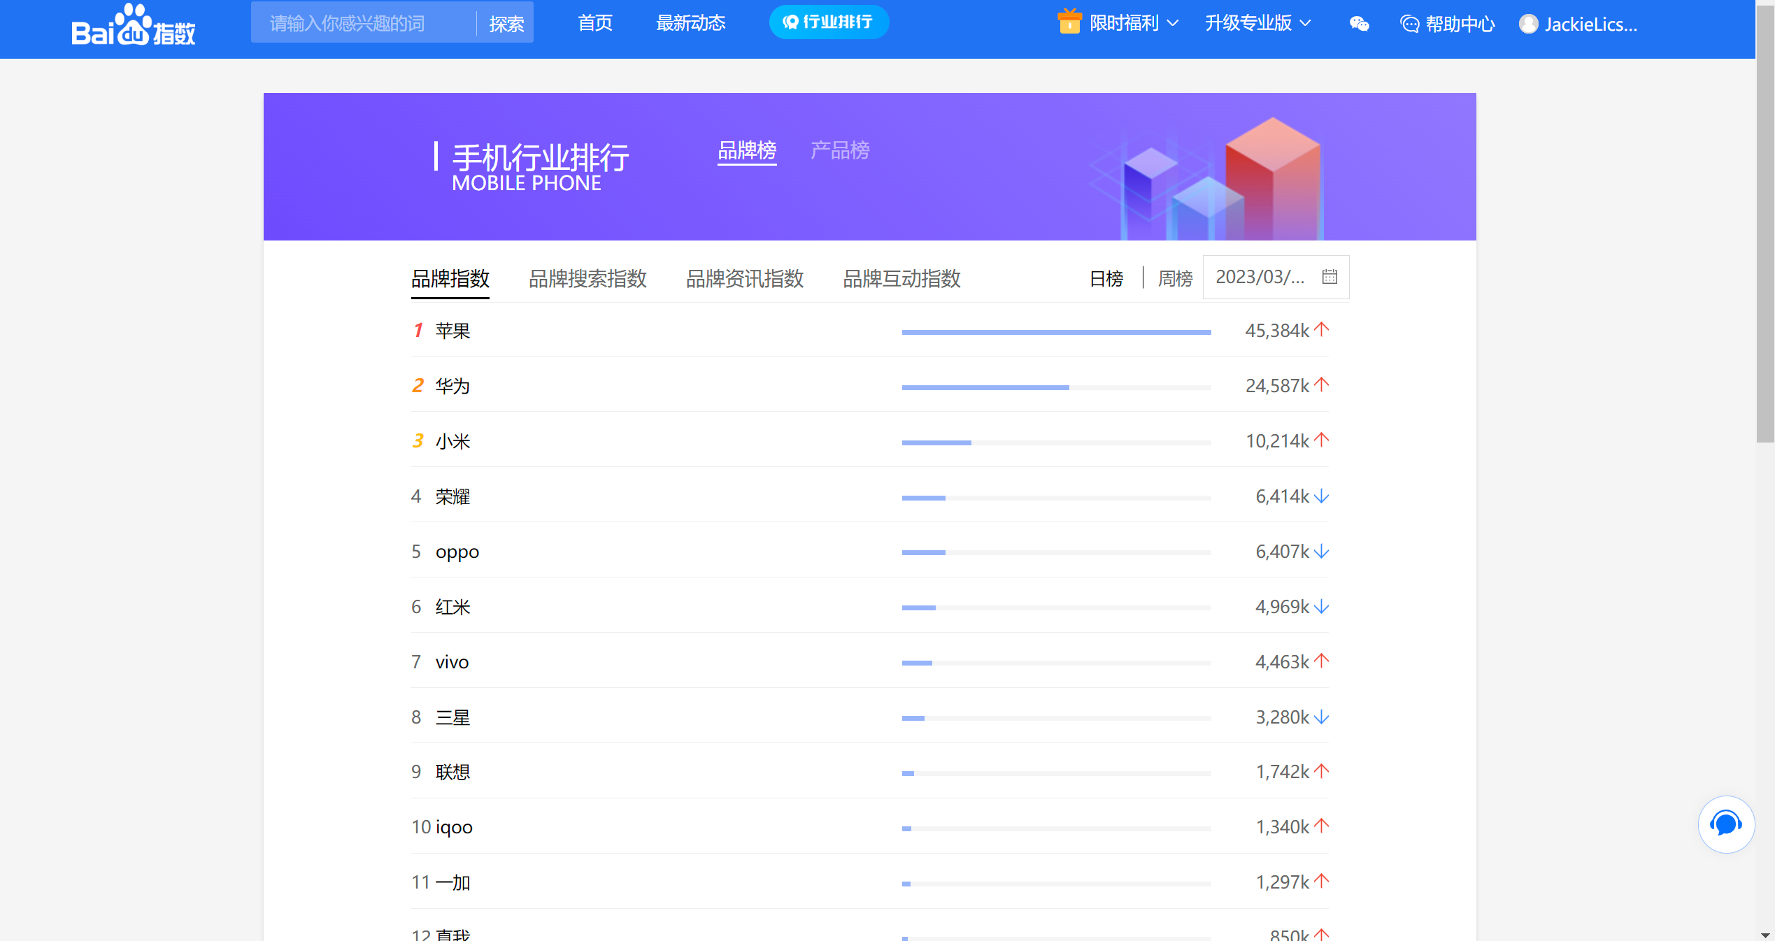Screen dimensions: 1775x941
Task: Open the vivo brand row
Action: tap(869, 661)
